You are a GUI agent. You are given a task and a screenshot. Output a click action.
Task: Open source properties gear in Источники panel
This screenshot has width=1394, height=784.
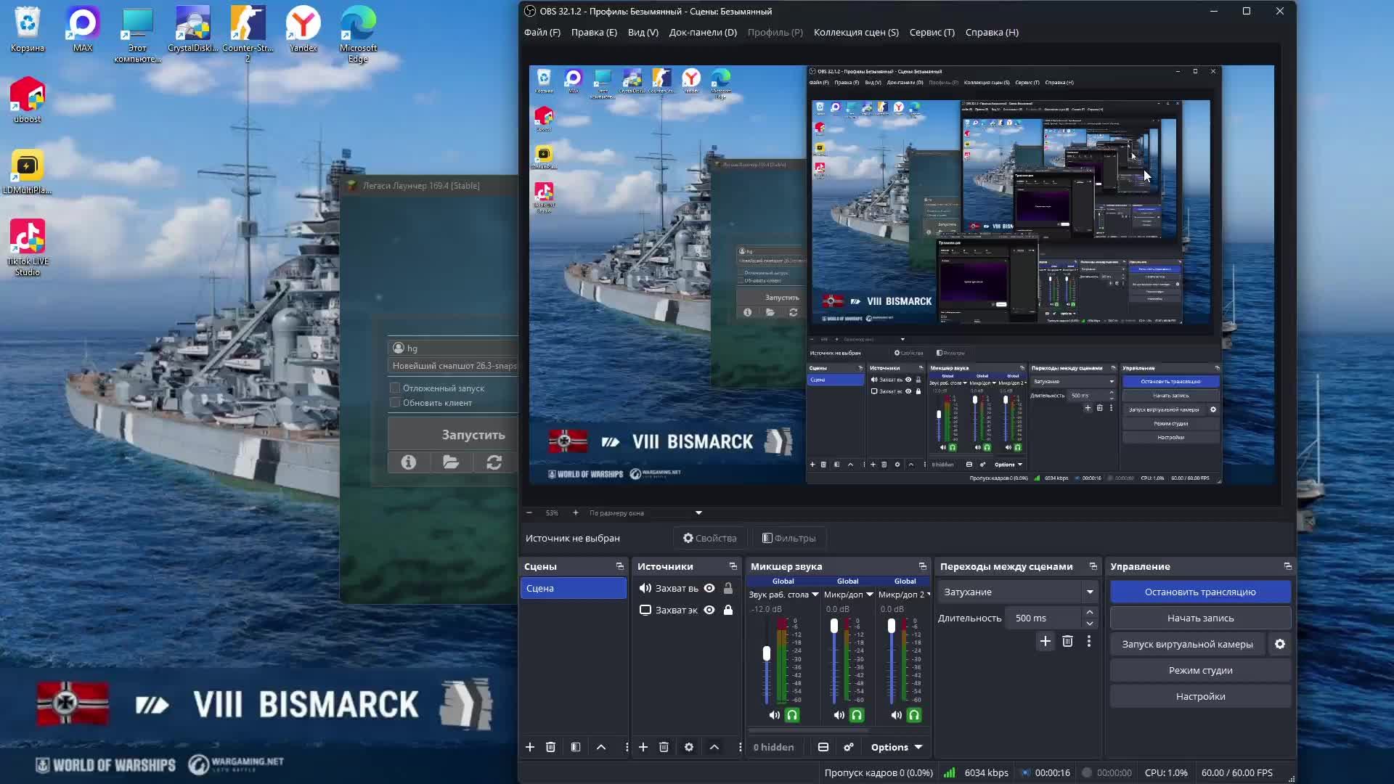click(x=689, y=747)
